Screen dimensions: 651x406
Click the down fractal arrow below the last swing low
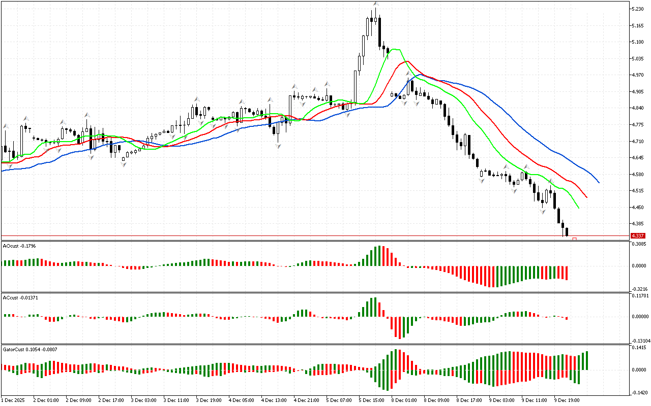point(542,211)
